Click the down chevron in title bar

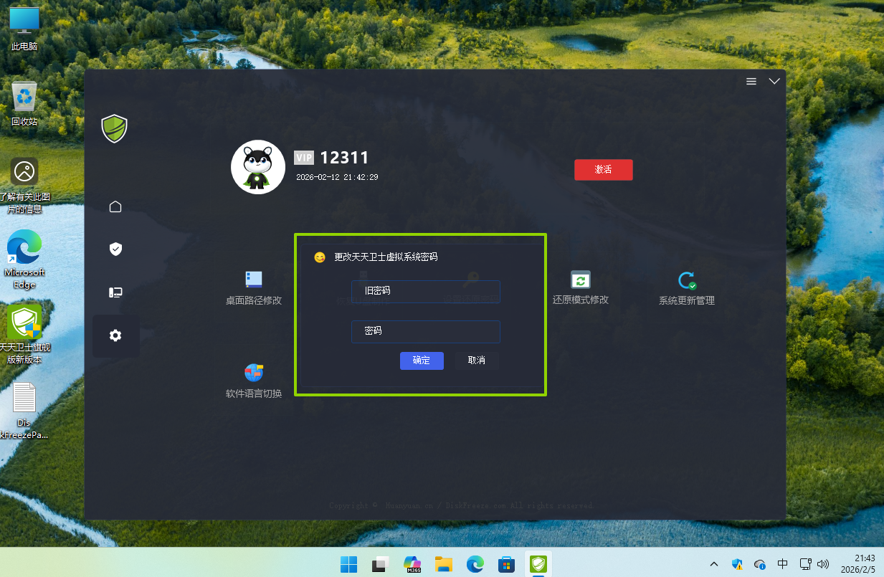tap(774, 82)
